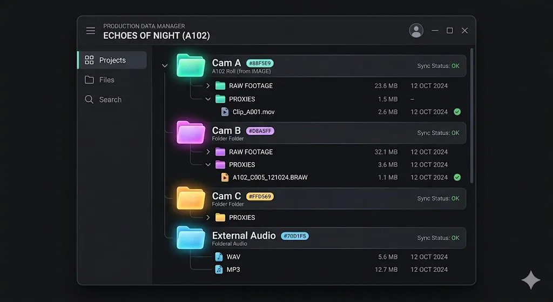
Task: Expand PROXIES chevron under Cam C
Action: point(208,217)
